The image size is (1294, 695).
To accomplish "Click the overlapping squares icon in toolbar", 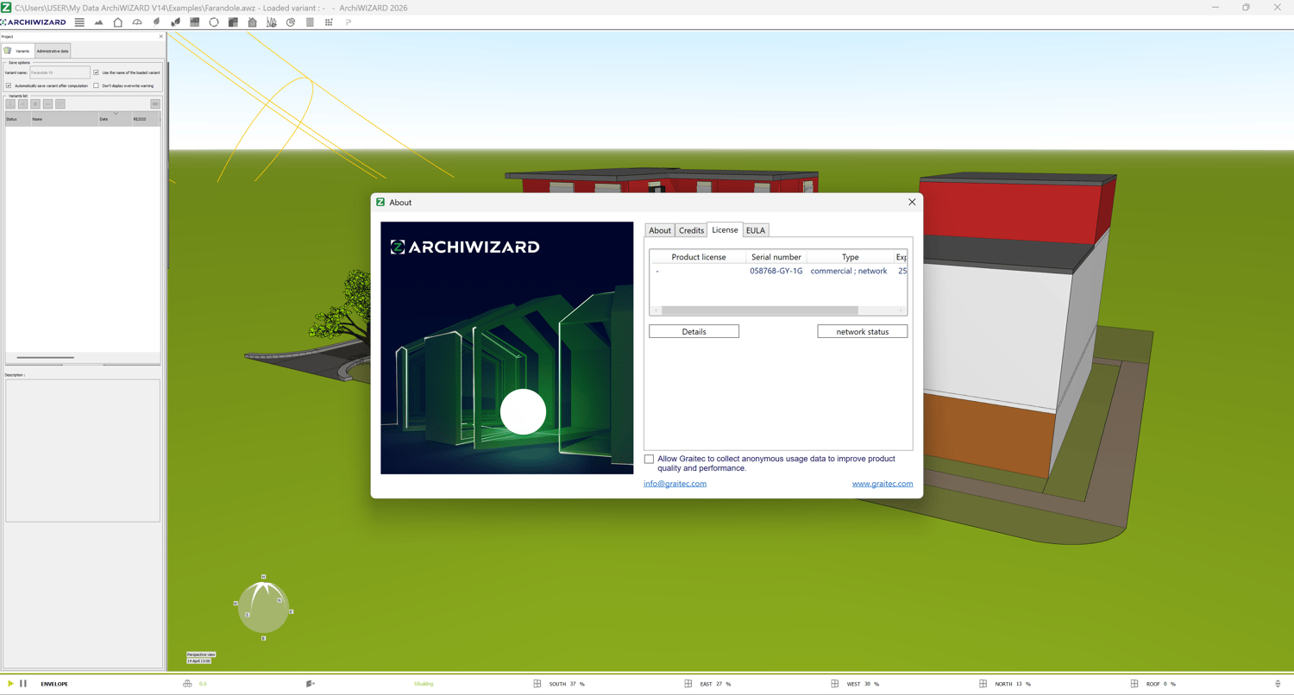I will [233, 22].
